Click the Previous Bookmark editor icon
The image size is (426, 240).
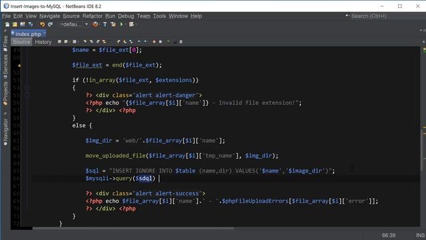[118, 41]
